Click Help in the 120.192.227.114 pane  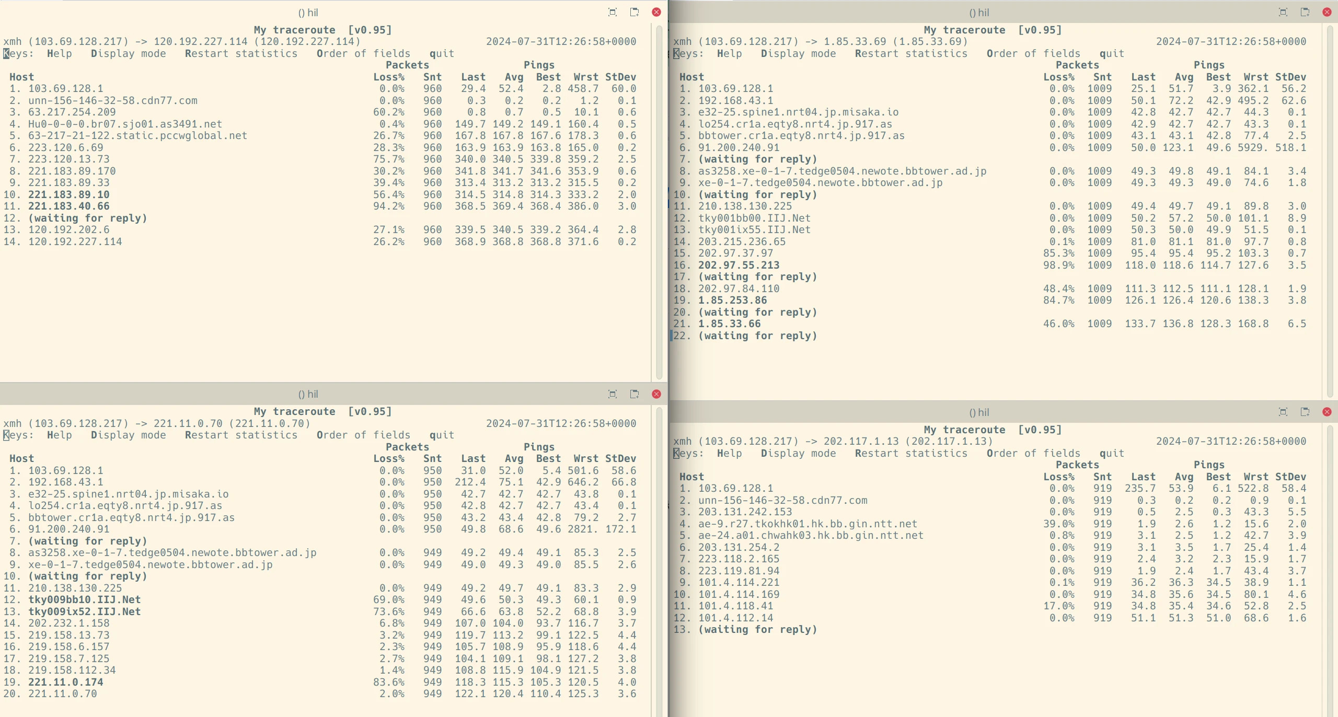59,53
